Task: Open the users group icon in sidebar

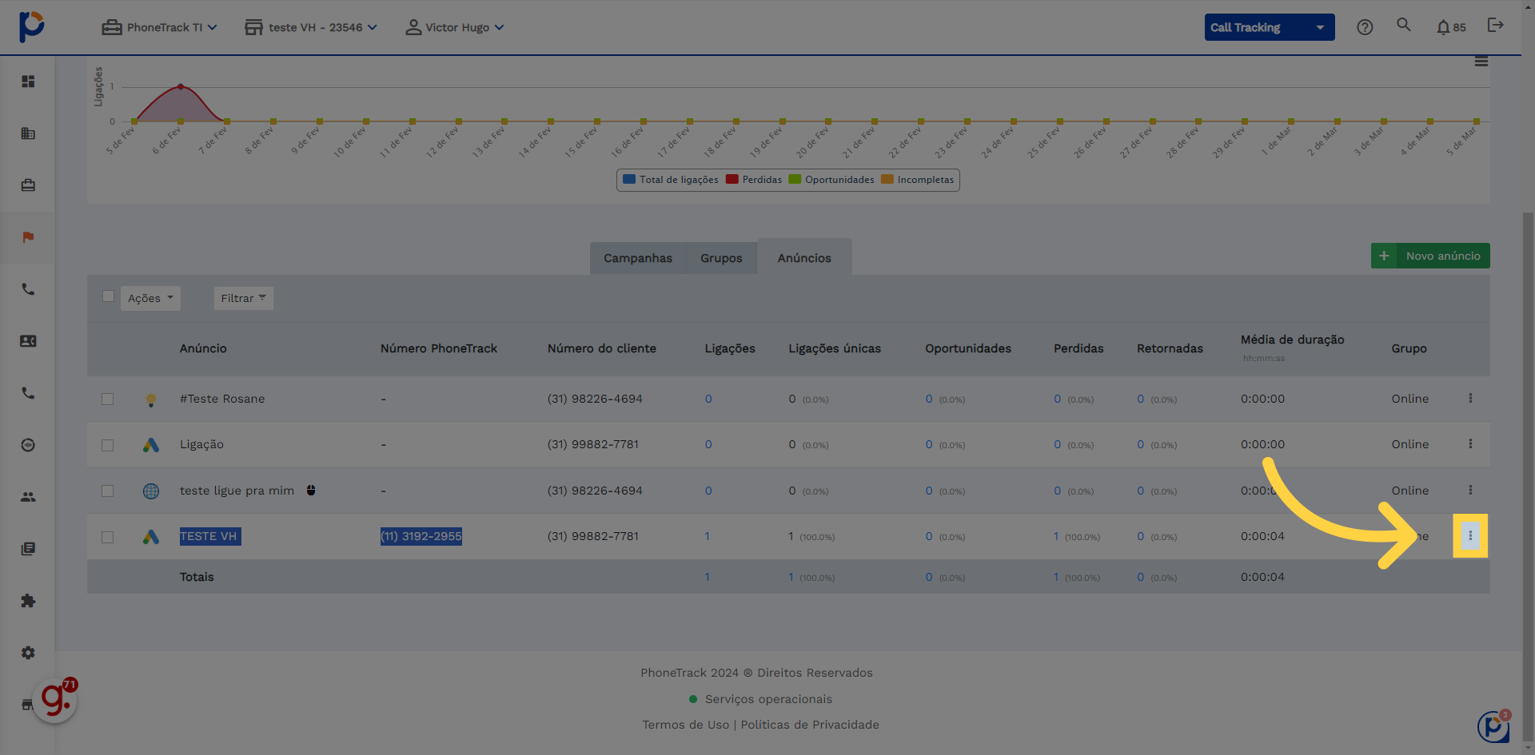Action: point(28,497)
